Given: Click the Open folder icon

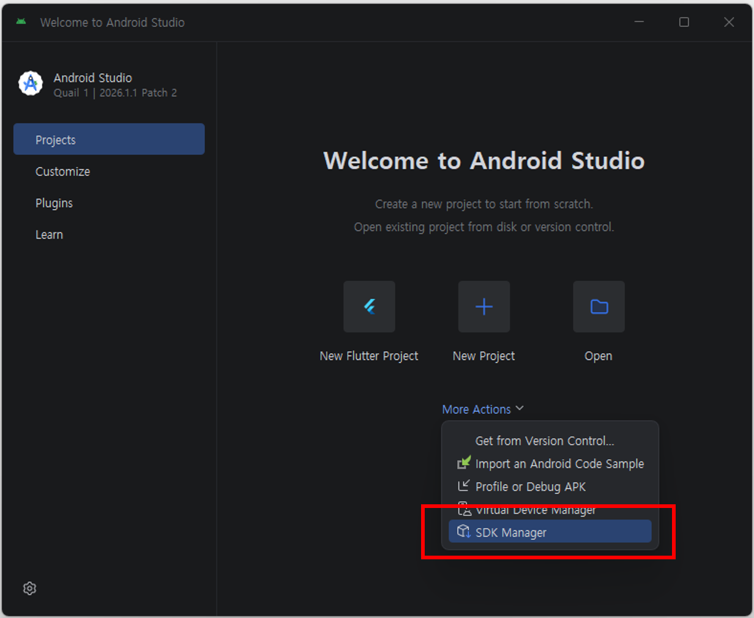Looking at the screenshot, I should 599,306.
